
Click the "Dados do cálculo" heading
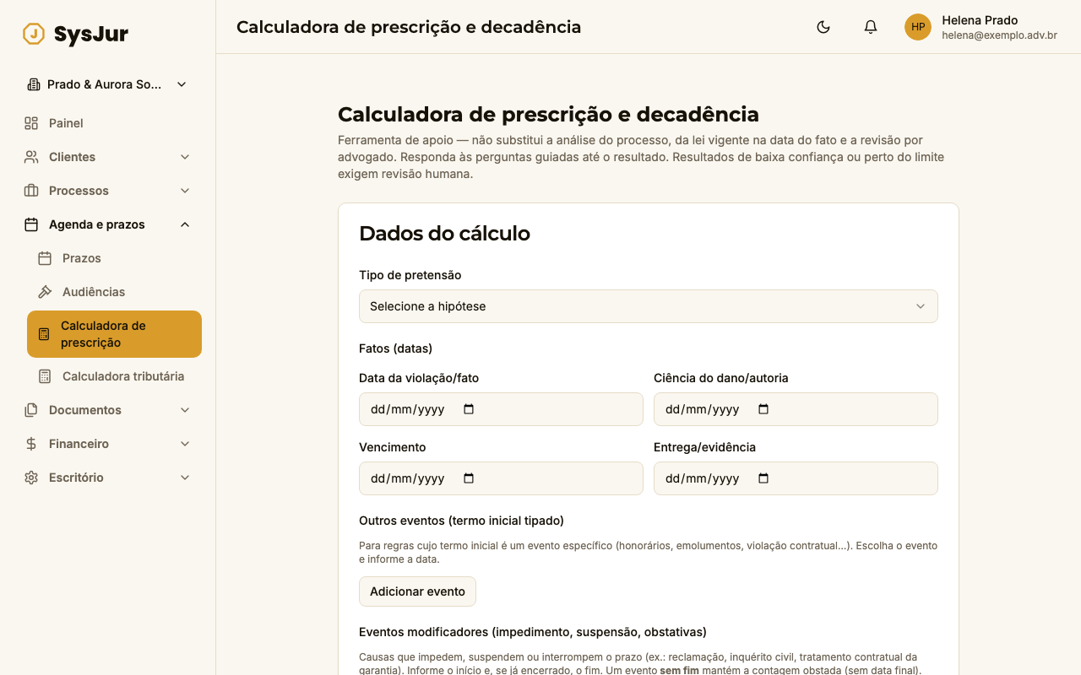(444, 234)
